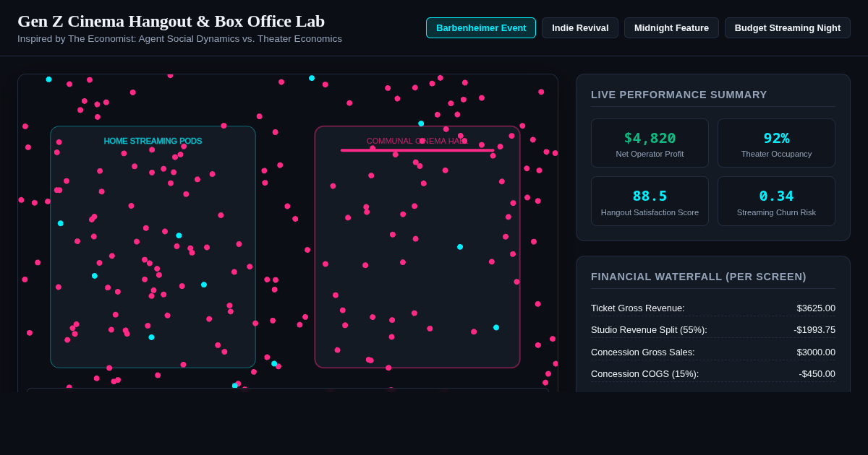
Task: Click the Ticket Gross Revenue row label
Action: [638, 308]
